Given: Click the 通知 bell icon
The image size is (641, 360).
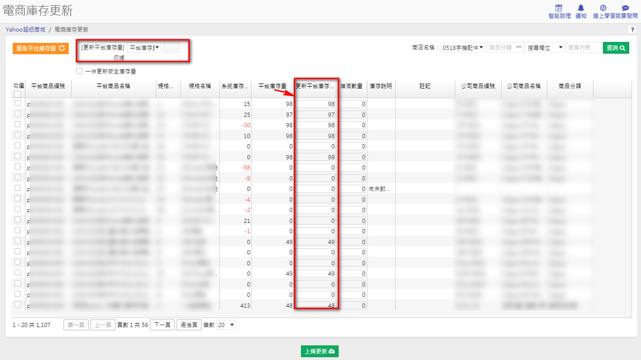Looking at the screenshot, I should (581, 8).
